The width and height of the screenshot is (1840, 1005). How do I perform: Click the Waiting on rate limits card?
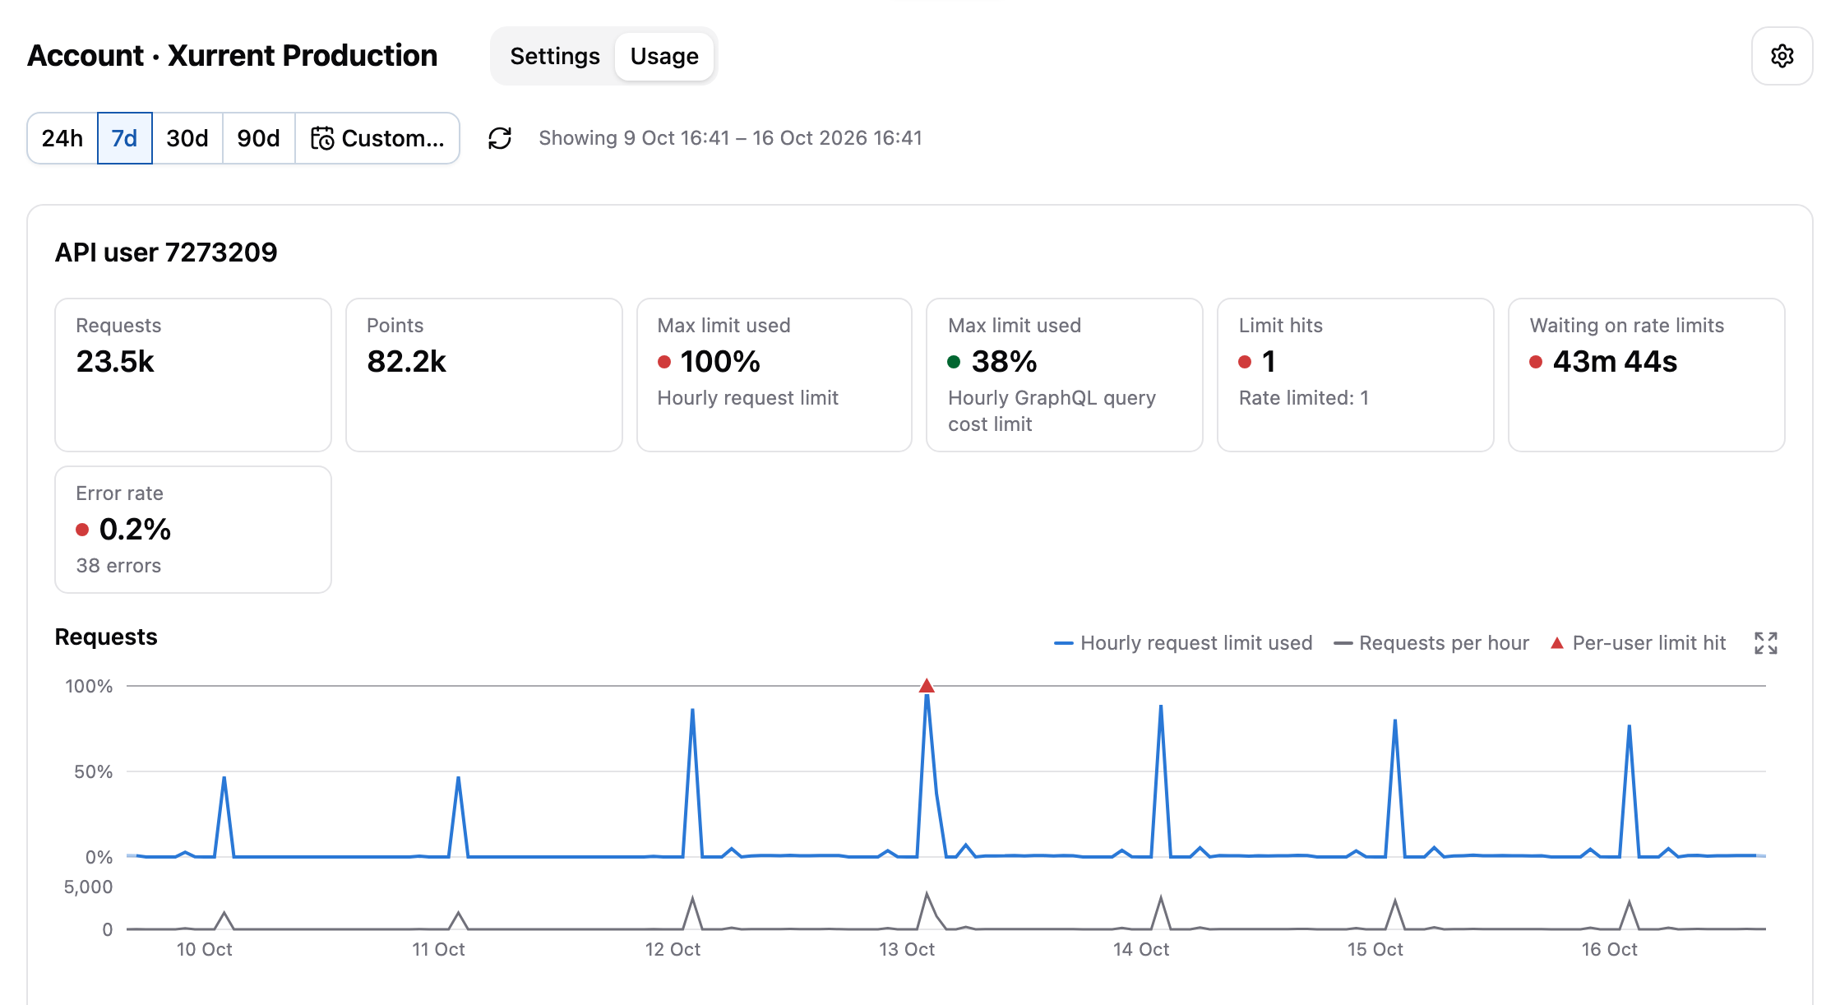(1647, 375)
